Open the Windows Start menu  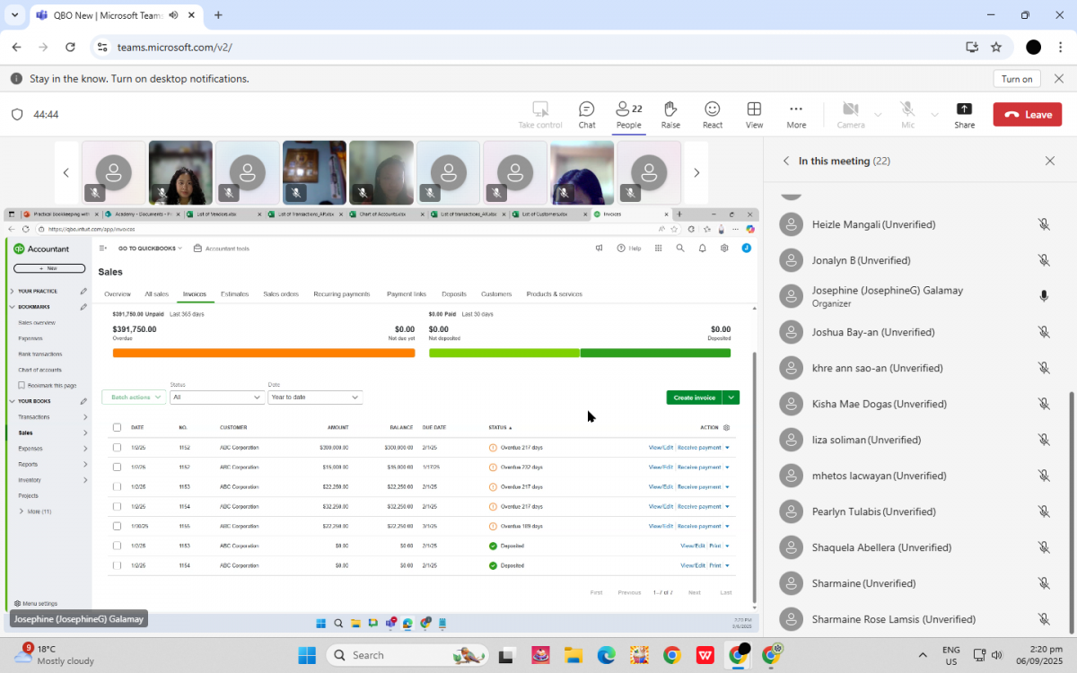pyautogui.click(x=308, y=655)
